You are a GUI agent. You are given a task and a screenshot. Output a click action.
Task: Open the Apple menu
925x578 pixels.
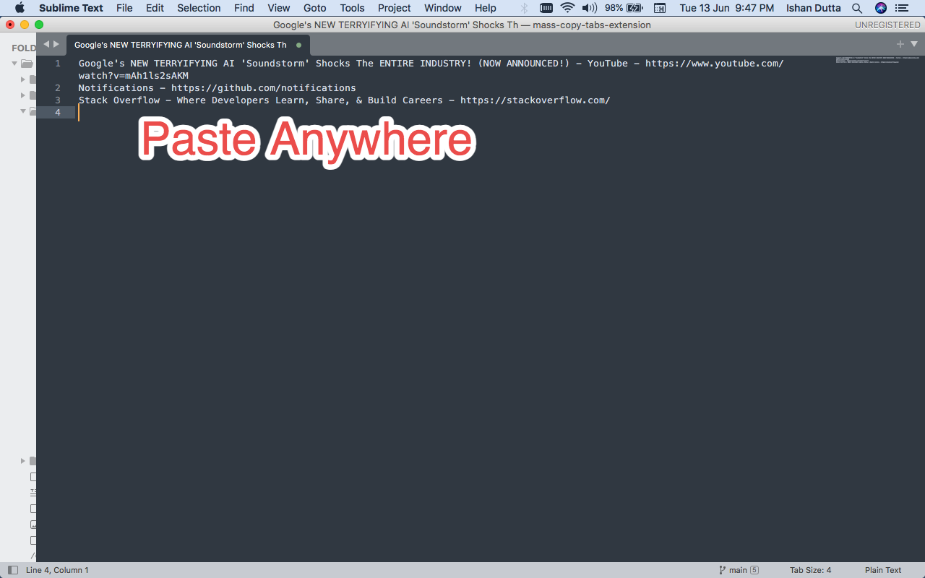coord(20,8)
